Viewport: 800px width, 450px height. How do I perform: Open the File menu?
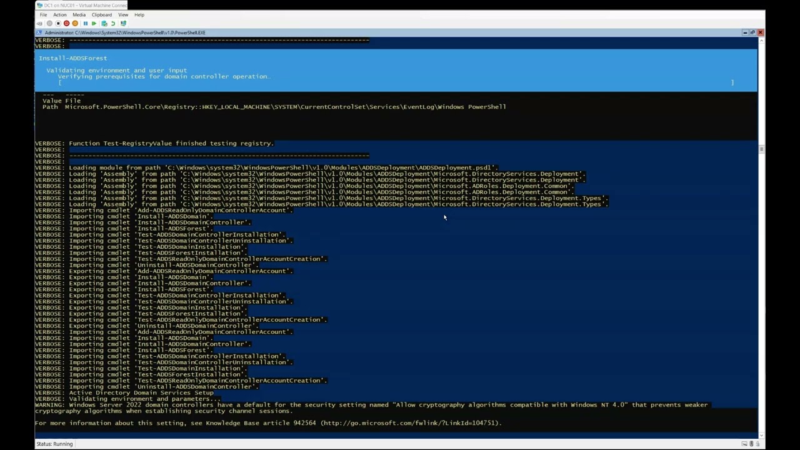43,15
